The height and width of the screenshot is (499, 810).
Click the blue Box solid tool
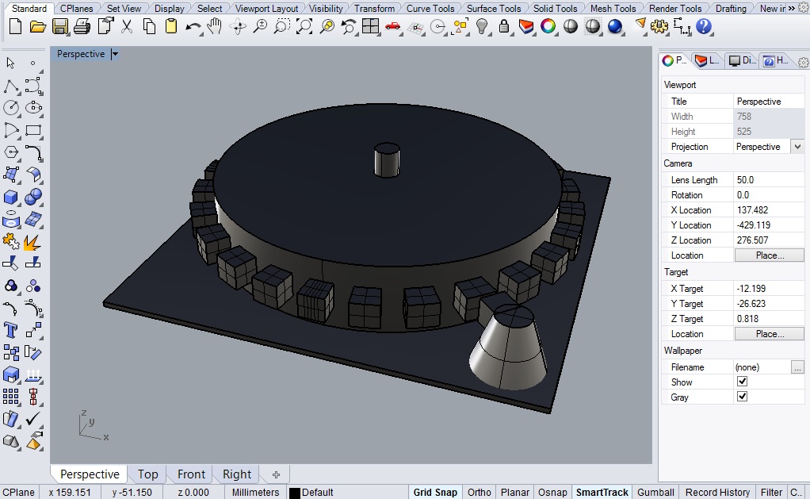pos(11,197)
